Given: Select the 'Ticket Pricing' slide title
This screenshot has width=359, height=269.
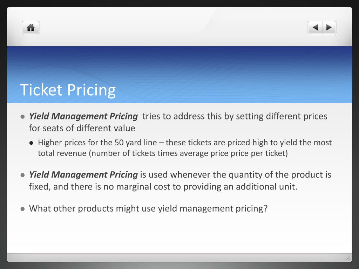Looking at the screenshot, I should (68, 90).
